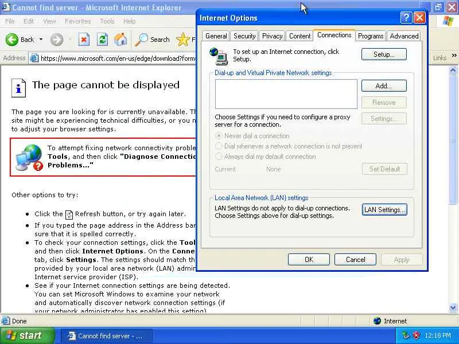This screenshot has height=344, width=459.
Task: Click the URL address input field
Action: 117,58
